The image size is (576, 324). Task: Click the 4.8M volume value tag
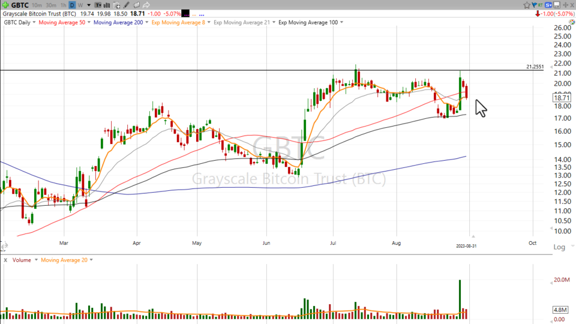[x=562, y=310]
